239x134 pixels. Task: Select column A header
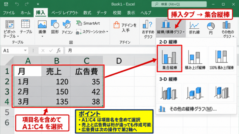coord(28,61)
